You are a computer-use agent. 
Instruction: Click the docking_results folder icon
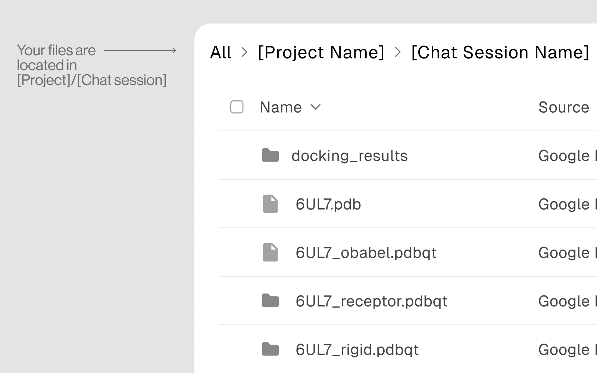(270, 155)
